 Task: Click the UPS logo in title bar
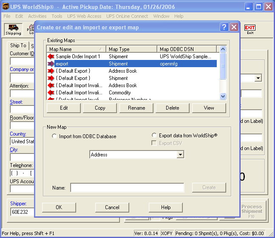pyautogui.click(x=6, y=7)
